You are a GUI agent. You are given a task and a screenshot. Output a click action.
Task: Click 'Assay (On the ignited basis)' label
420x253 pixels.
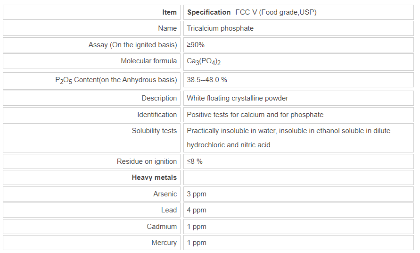tap(132, 45)
